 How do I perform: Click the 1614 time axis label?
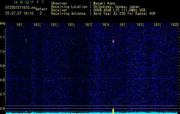tap(72, 25)
